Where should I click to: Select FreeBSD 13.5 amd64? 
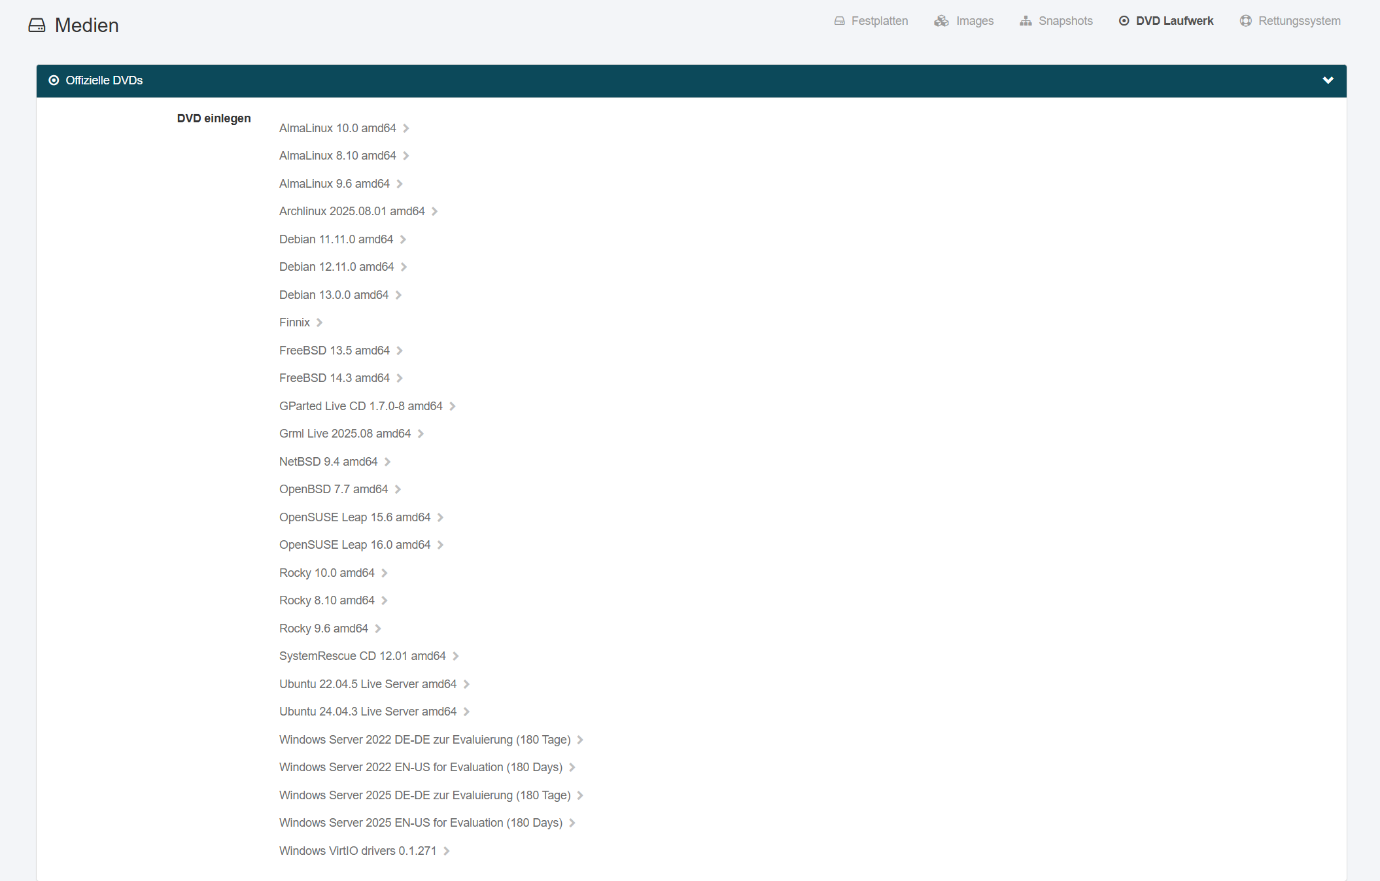[x=341, y=351]
